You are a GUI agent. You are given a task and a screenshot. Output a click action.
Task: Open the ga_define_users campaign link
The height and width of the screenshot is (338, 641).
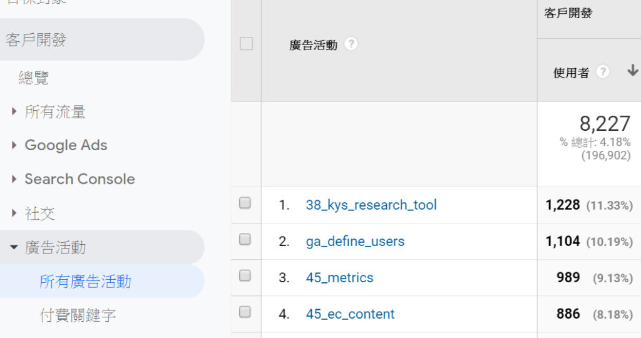tap(355, 241)
